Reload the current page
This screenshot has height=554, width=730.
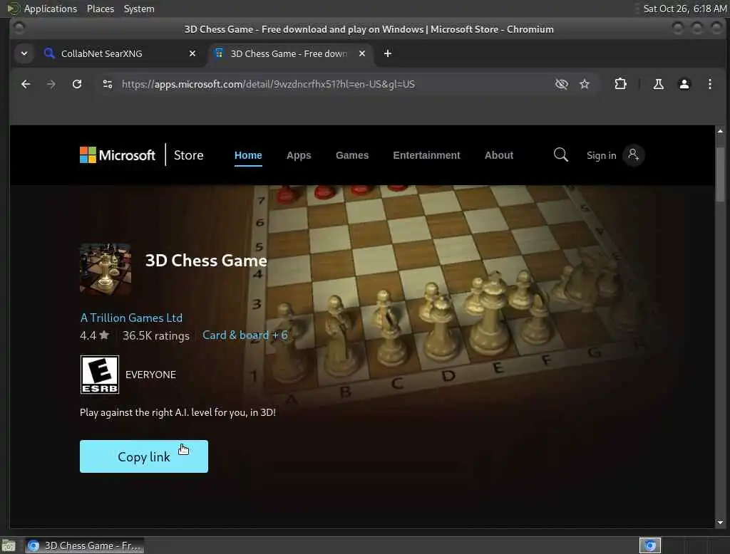coord(77,84)
